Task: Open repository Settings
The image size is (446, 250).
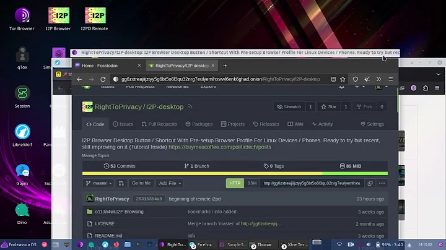Action: 372,124
